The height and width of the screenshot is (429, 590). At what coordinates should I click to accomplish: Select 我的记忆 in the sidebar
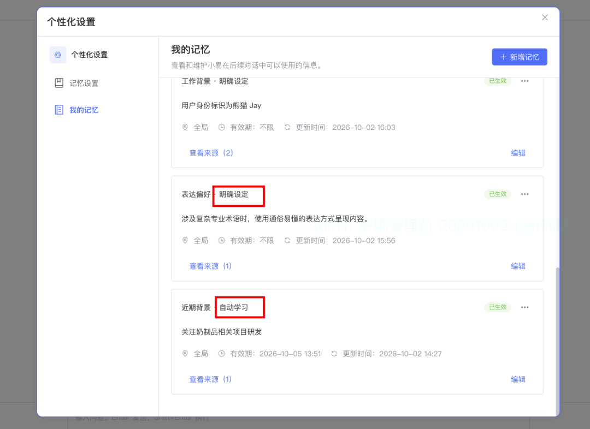click(x=76, y=110)
